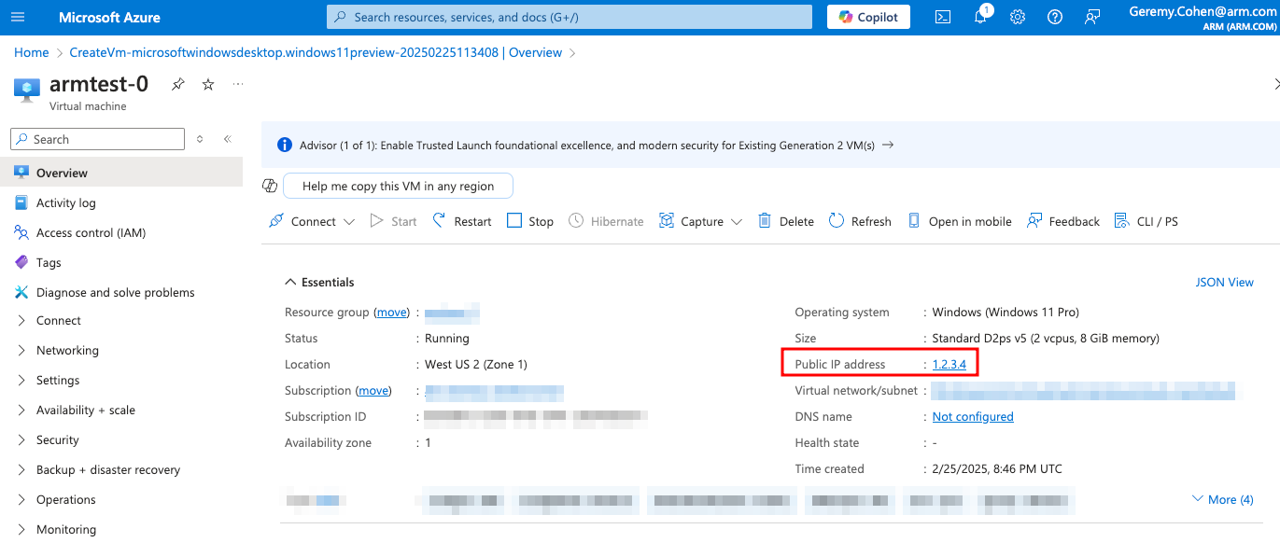Screen dimensions: 1280x543
Task: Mark armtest-0 as favorite with star
Action: 208,84
